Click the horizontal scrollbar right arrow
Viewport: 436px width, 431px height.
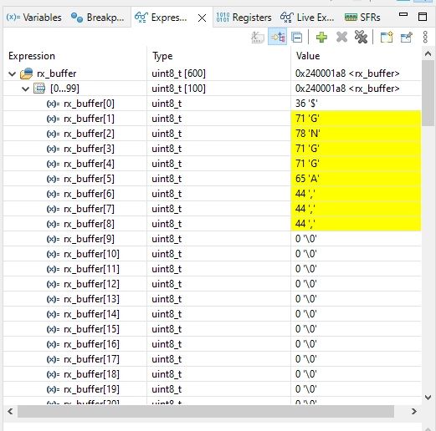[414, 411]
